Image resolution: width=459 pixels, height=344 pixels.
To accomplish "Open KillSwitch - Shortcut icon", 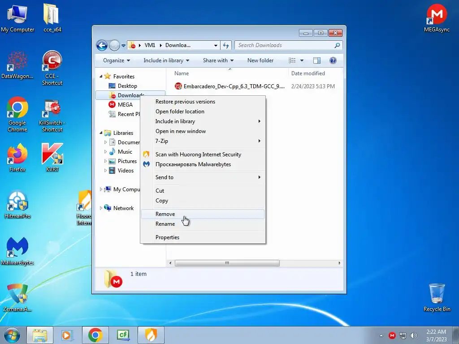I will click(52, 115).
